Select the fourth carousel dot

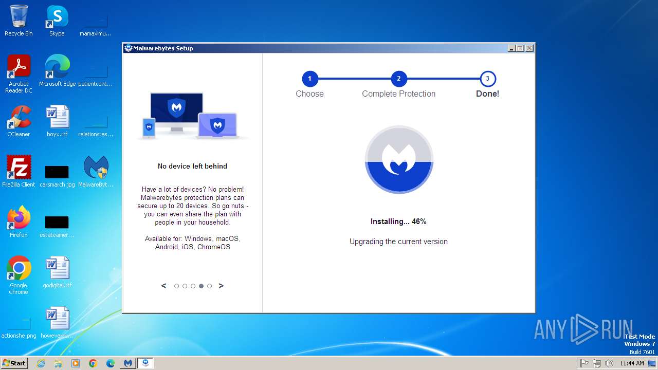click(x=201, y=286)
